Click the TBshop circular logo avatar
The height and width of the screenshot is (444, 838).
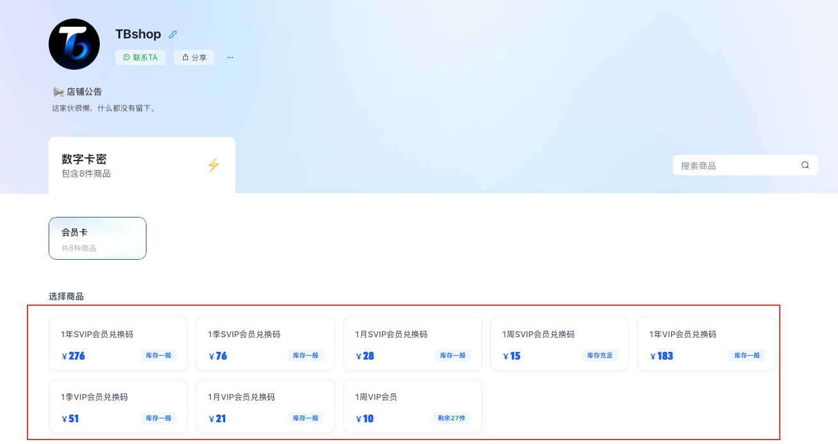click(x=74, y=44)
